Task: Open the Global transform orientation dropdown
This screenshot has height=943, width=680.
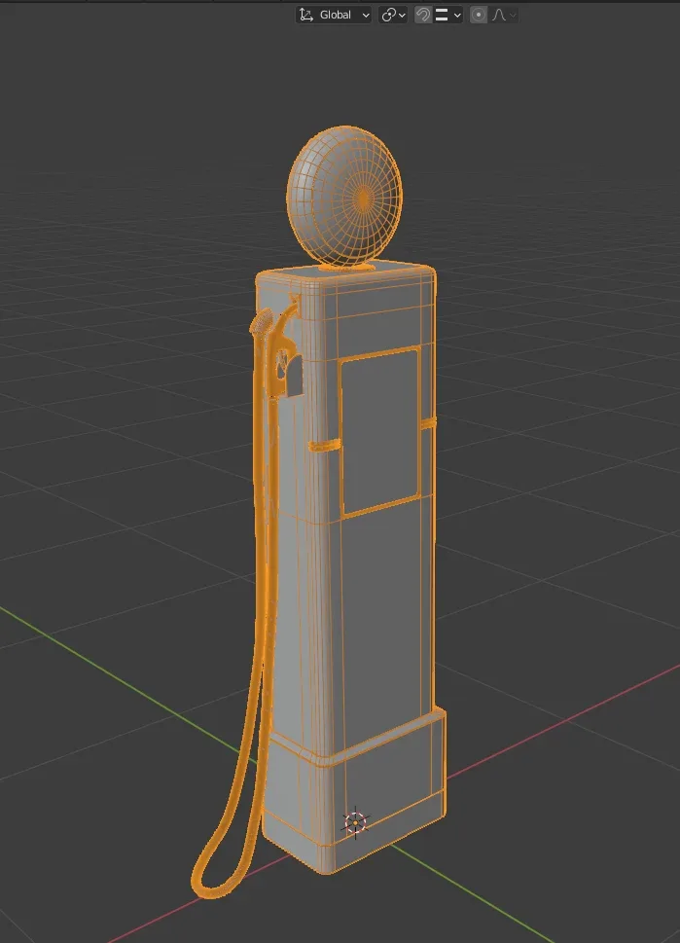Action: 334,15
